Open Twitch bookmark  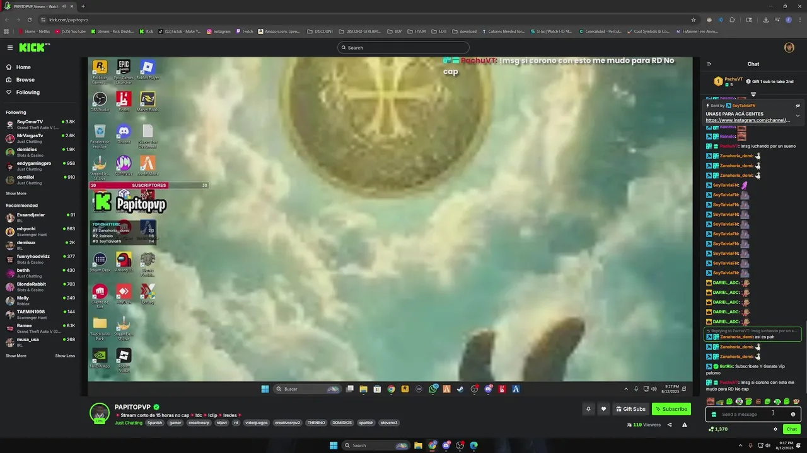pos(245,31)
